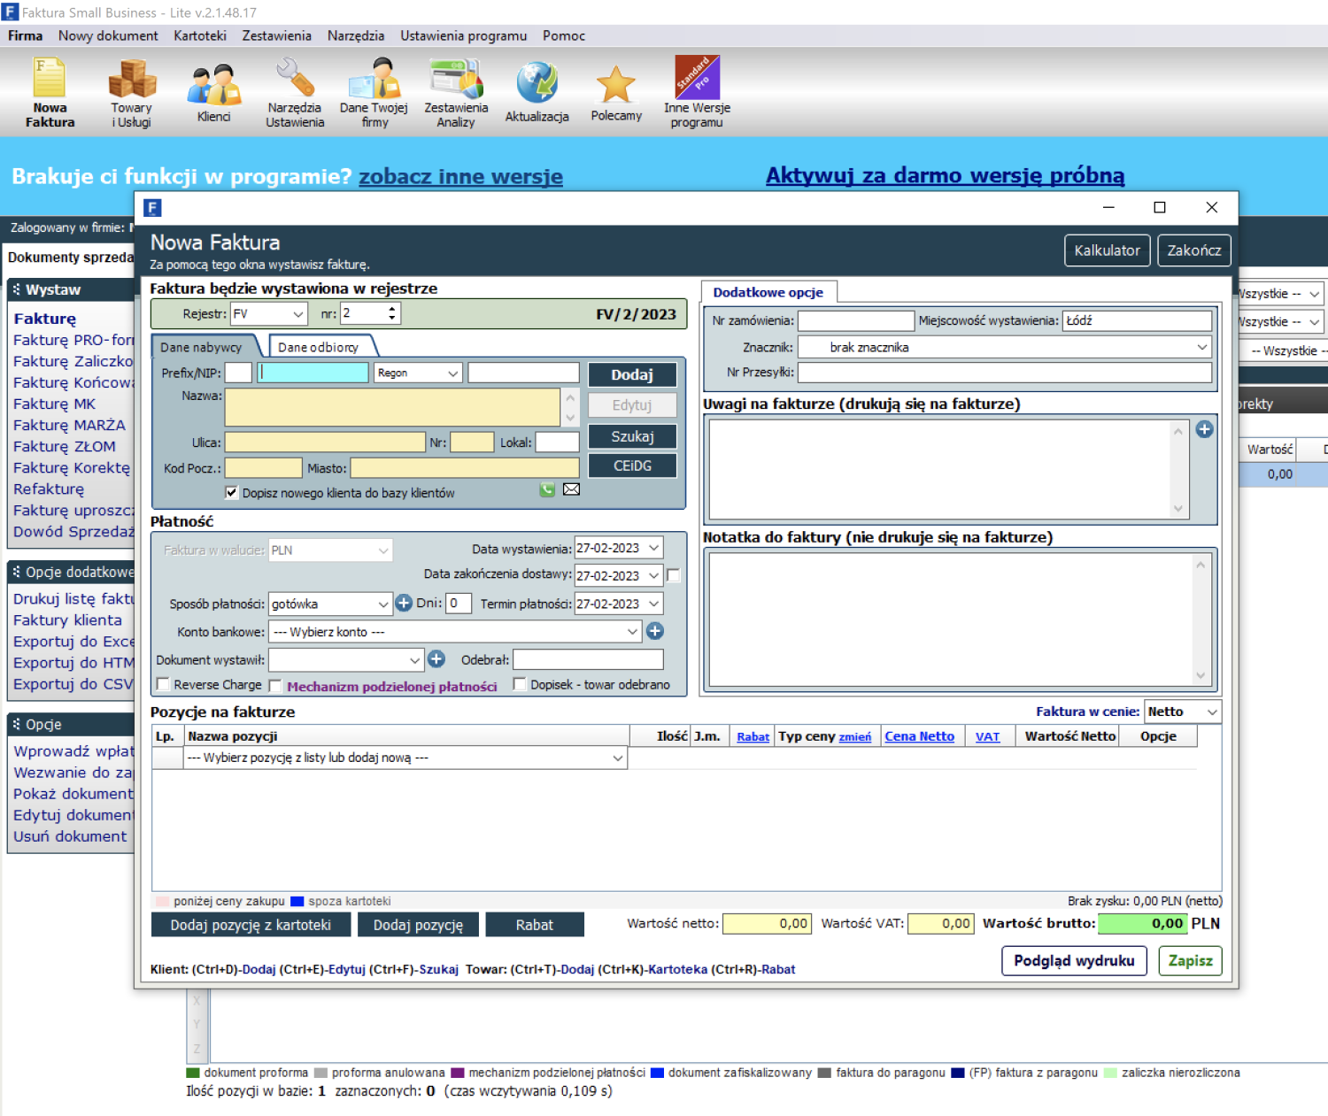This screenshot has width=1328, height=1116.
Task: Click Usuń dokument in sidebar
Action: [x=70, y=836]
